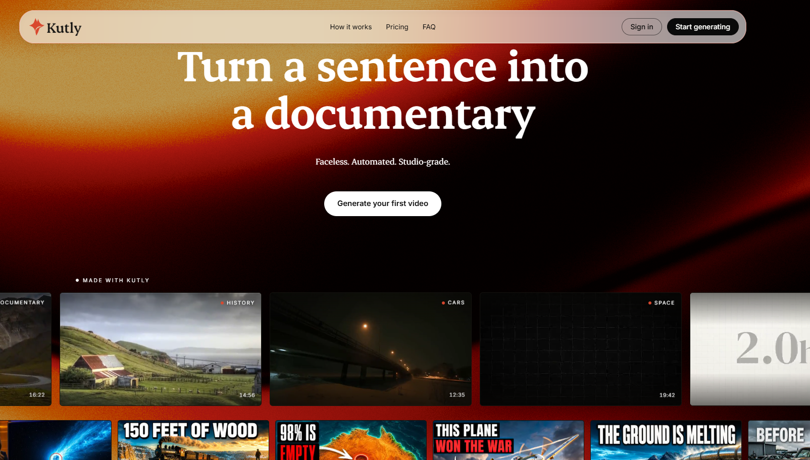Open the blue comet thumbnail in bottom row
Image resolution: width=810 pixels, height=460 pixels.
56,440
